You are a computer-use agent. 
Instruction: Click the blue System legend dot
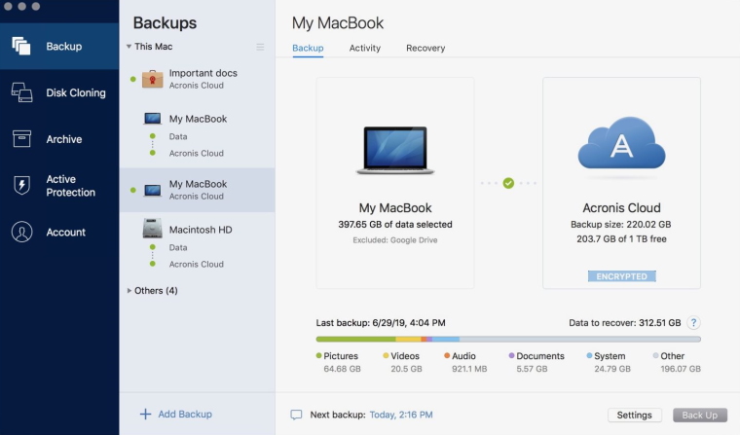point(589,356)
